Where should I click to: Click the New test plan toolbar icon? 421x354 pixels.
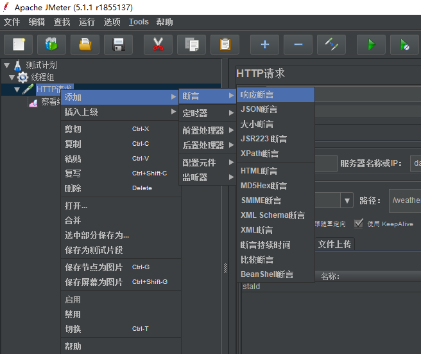tap(18, 44)
